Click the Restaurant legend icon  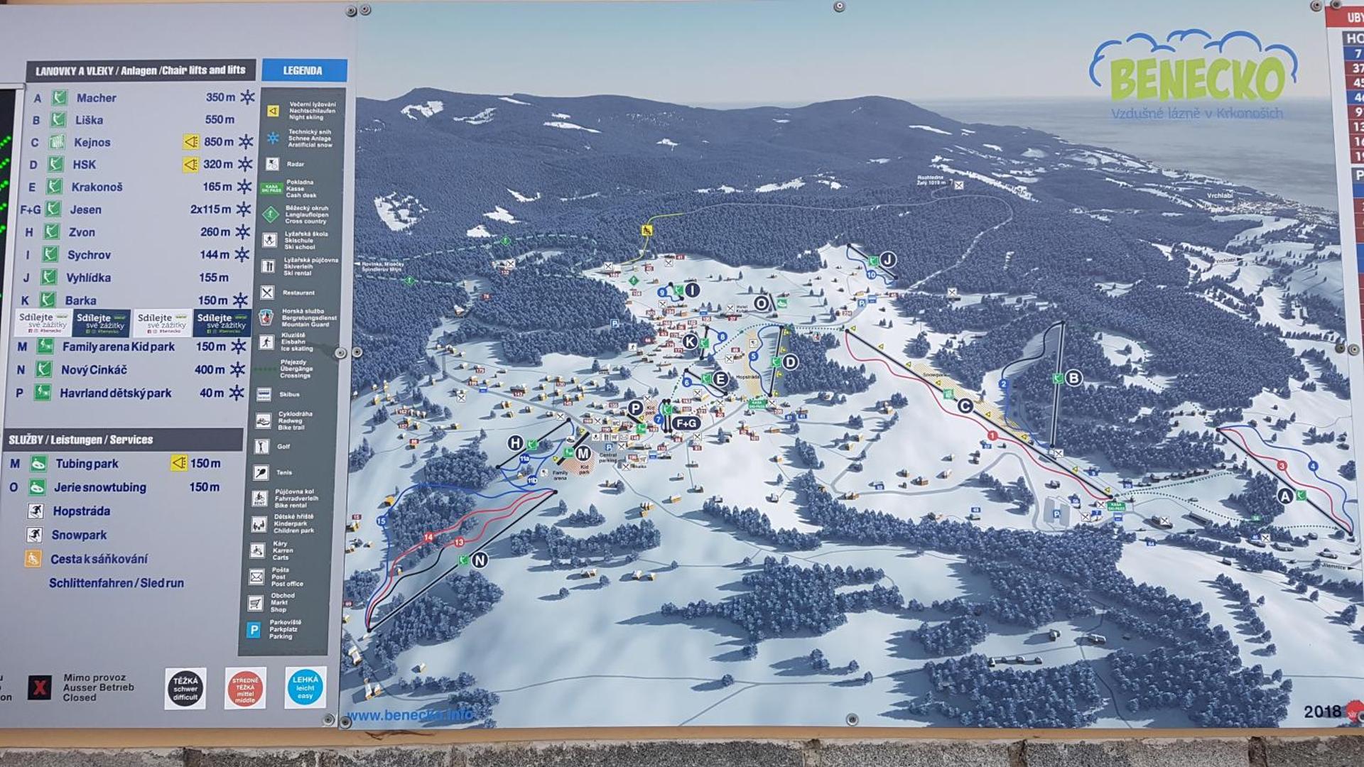[267, 293]
